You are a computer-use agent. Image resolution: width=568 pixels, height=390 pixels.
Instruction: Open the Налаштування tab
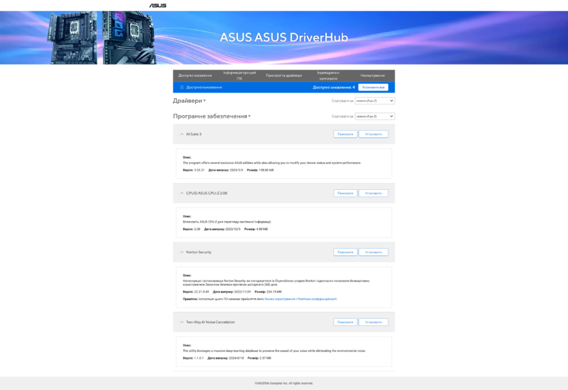point(372,76)
